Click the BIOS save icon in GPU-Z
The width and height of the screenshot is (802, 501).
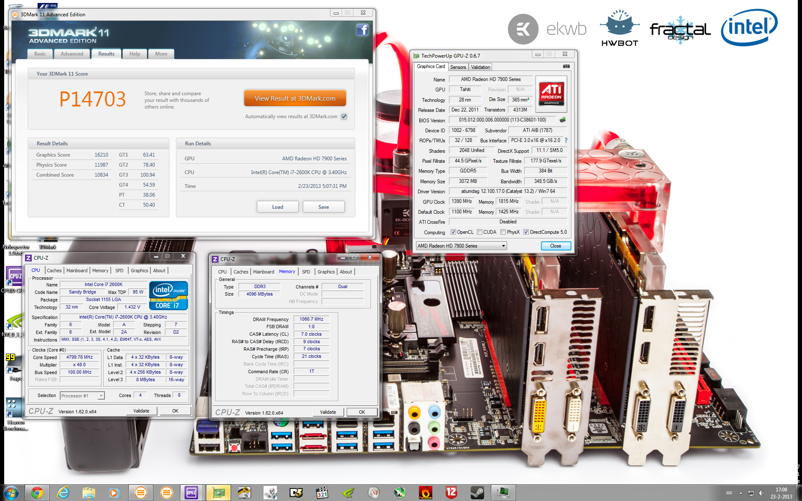pos(563,120)
